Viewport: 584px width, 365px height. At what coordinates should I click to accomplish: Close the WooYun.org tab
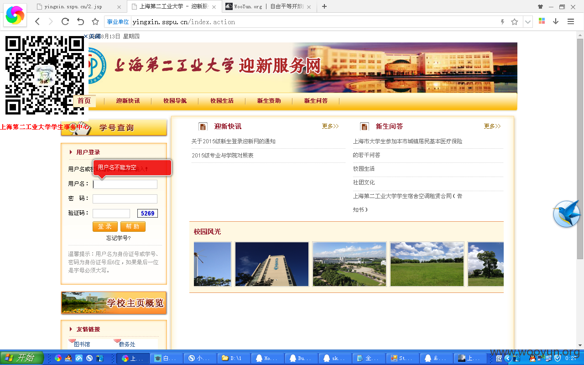pos(309,7)
